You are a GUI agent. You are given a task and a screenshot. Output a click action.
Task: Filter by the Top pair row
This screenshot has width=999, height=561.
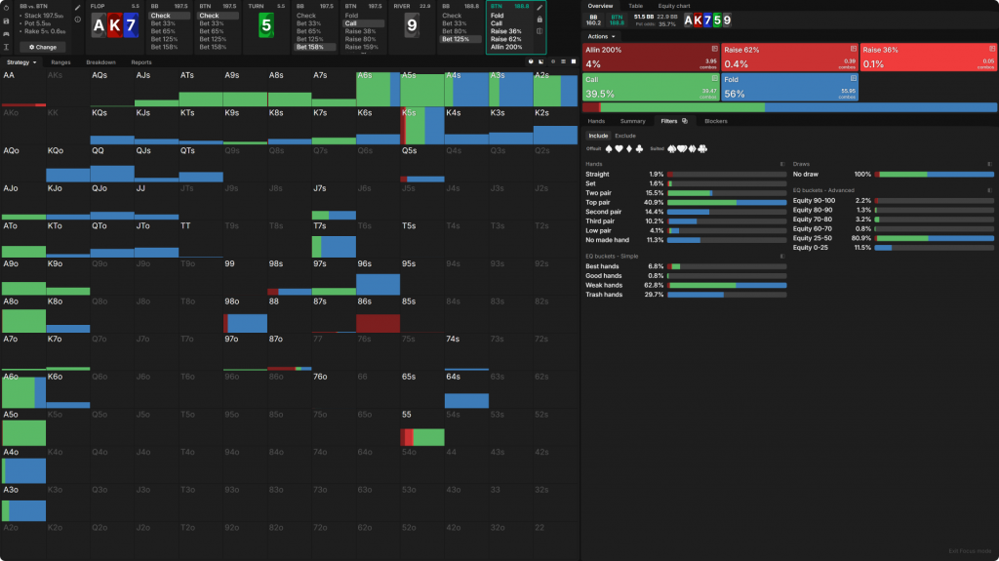[686, 202]
